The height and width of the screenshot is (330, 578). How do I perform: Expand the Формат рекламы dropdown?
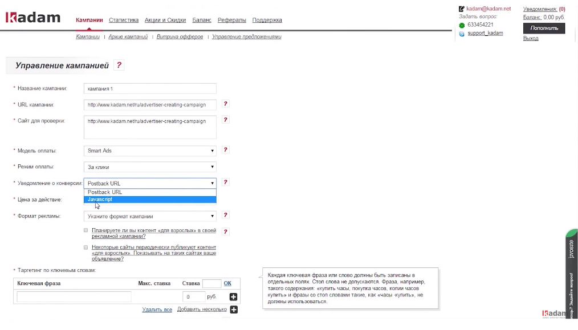[150, 216]
